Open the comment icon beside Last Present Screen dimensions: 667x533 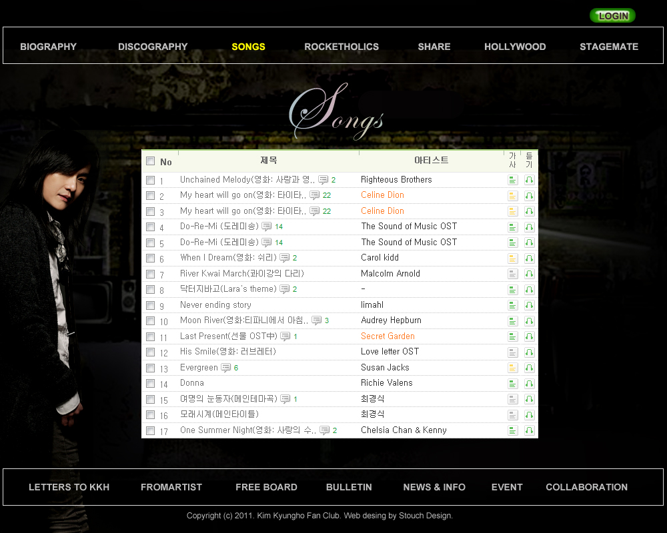(285, 336)
